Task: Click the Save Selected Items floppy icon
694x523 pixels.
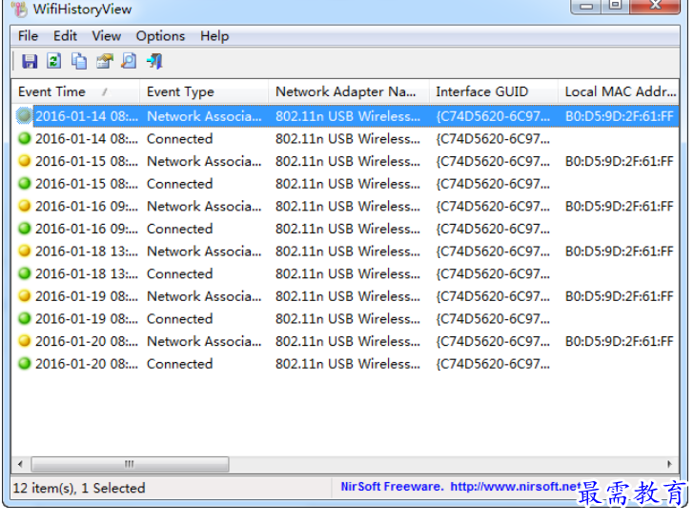Action: click(x=30, y=61)
